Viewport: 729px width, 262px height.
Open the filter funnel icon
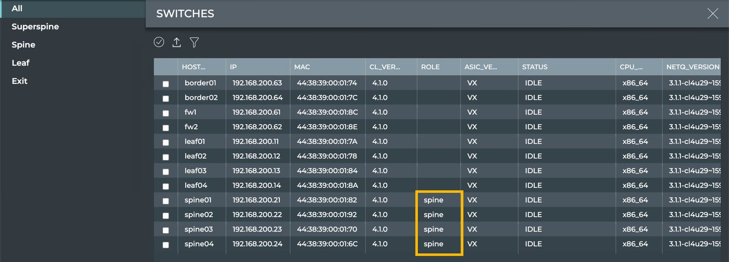click(194, 42)
